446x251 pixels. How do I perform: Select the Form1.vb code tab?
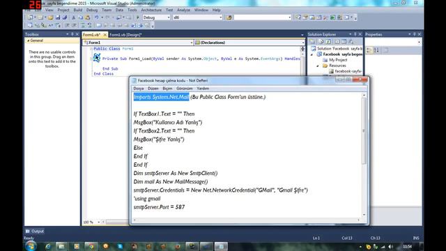click(x=91, y=35)
